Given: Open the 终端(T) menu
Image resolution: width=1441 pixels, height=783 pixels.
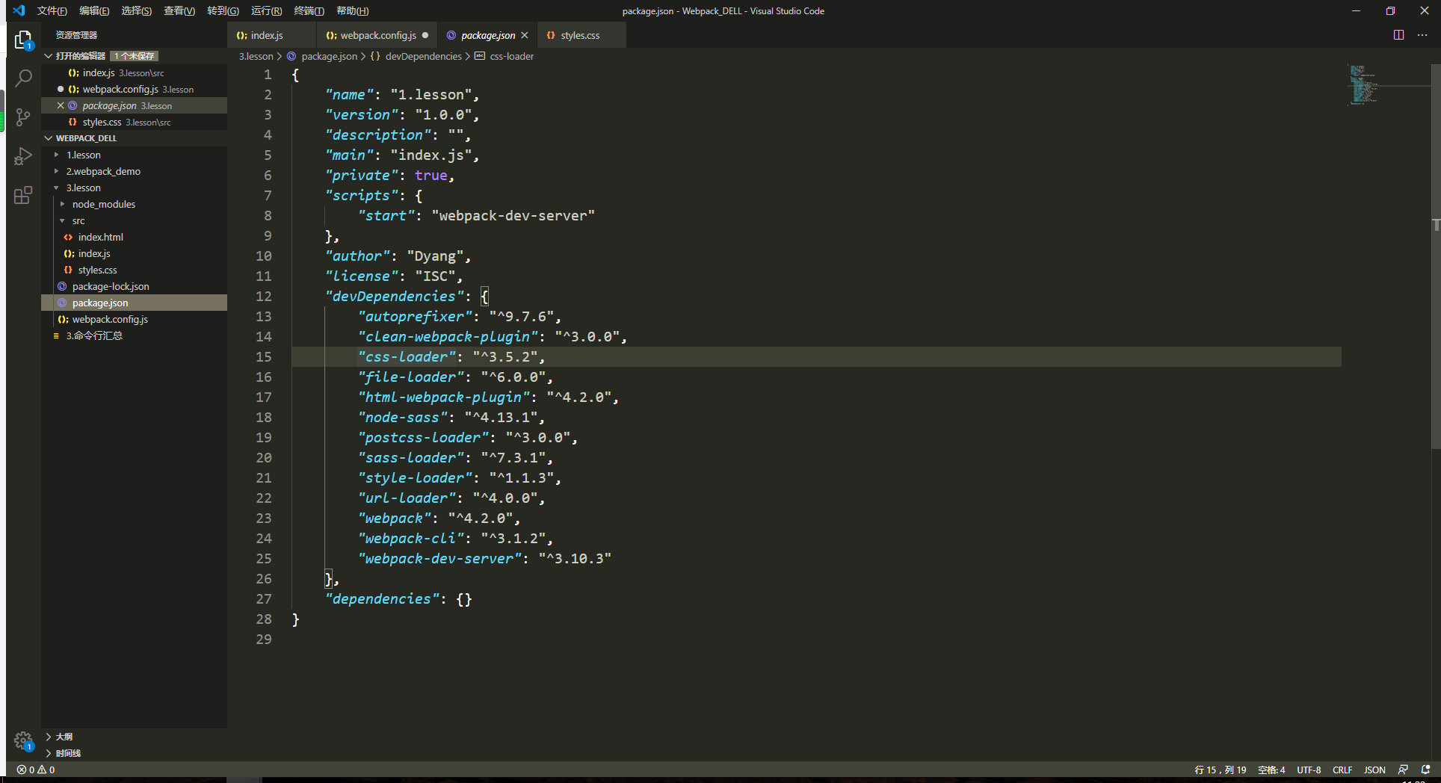Looking at the screenshot, I should click(x=309, y=10).
